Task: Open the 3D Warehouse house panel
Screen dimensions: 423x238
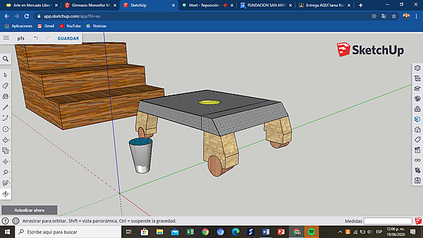Action: [417, 130]
